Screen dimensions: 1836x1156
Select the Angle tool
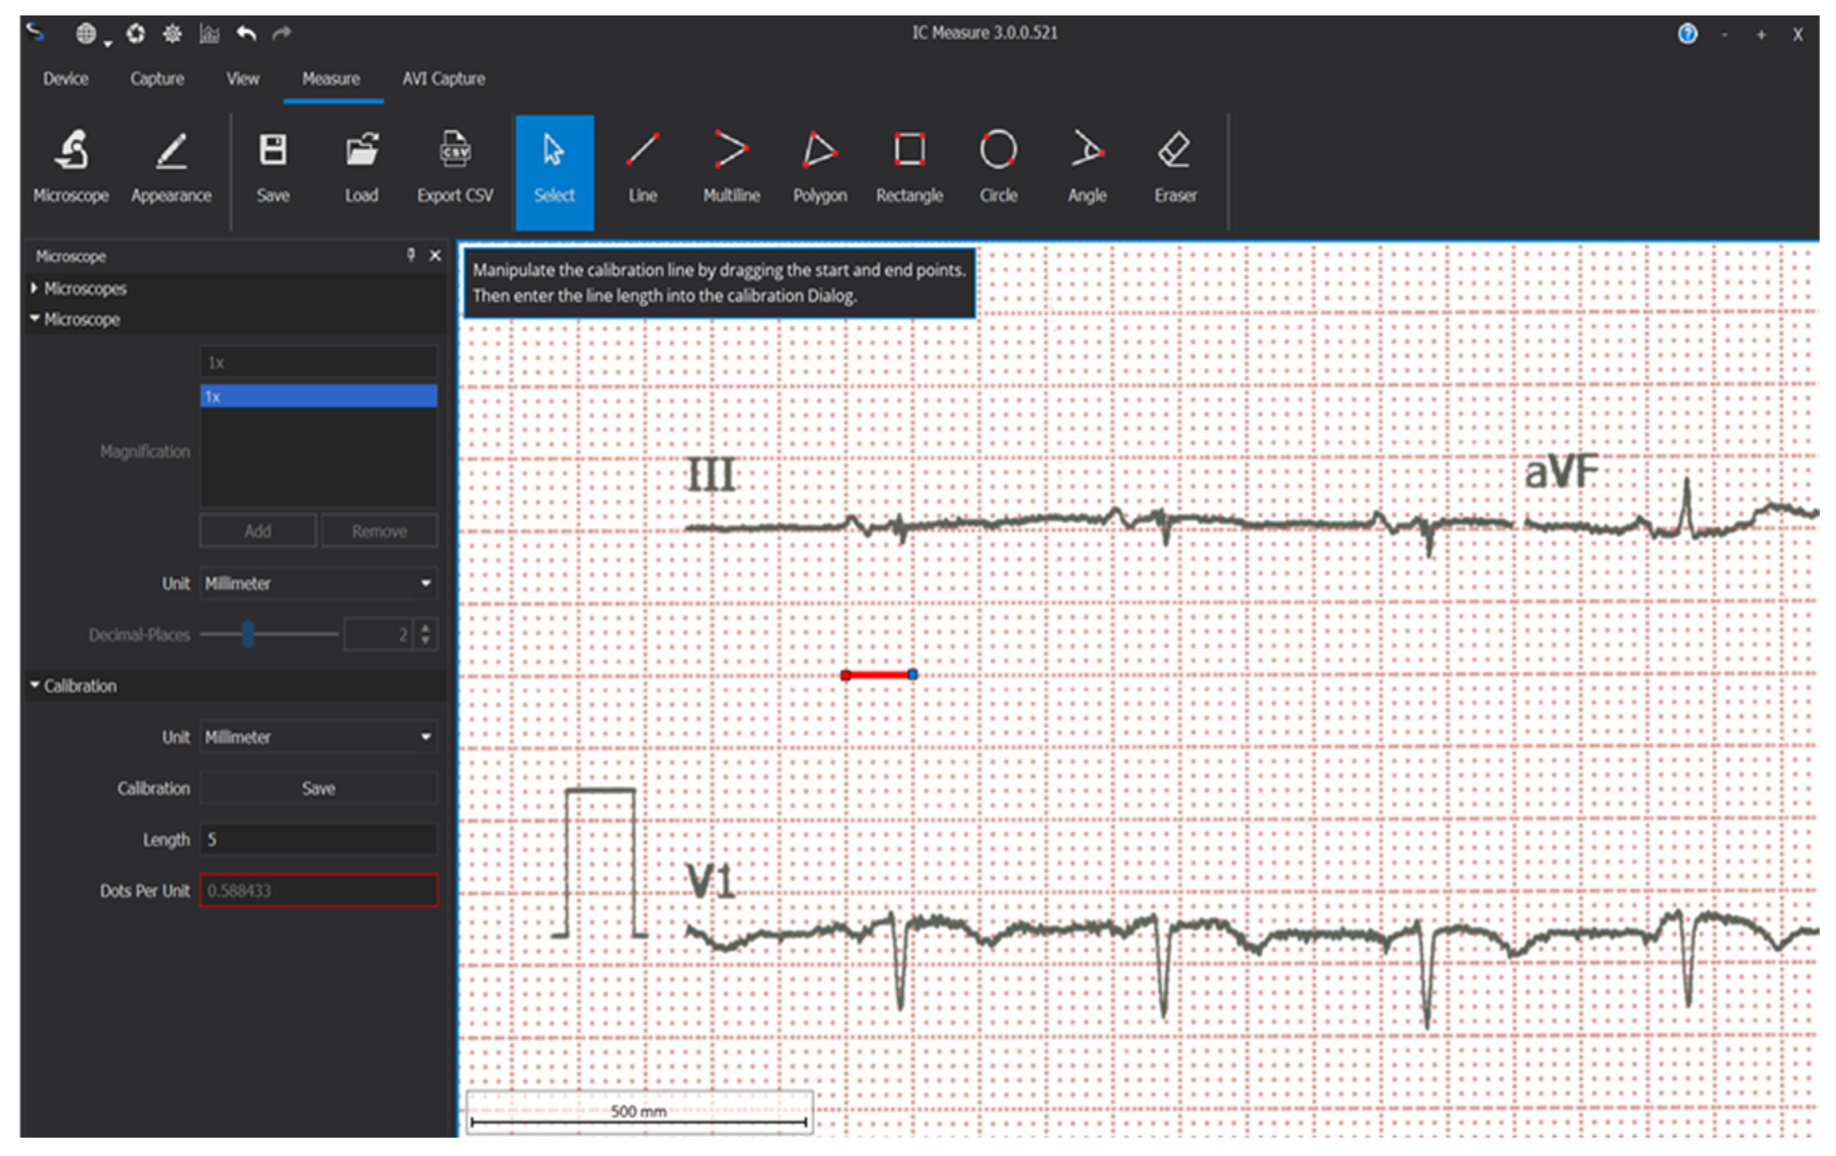[x=1087, y=166]
